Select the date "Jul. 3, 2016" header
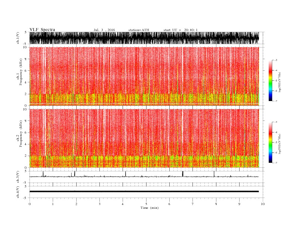This screenshot has height=229, width=296. coord(104,30)
